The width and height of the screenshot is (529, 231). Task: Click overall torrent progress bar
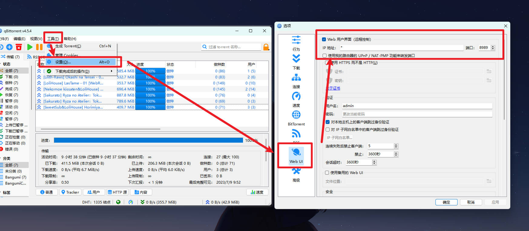point(148,140)
